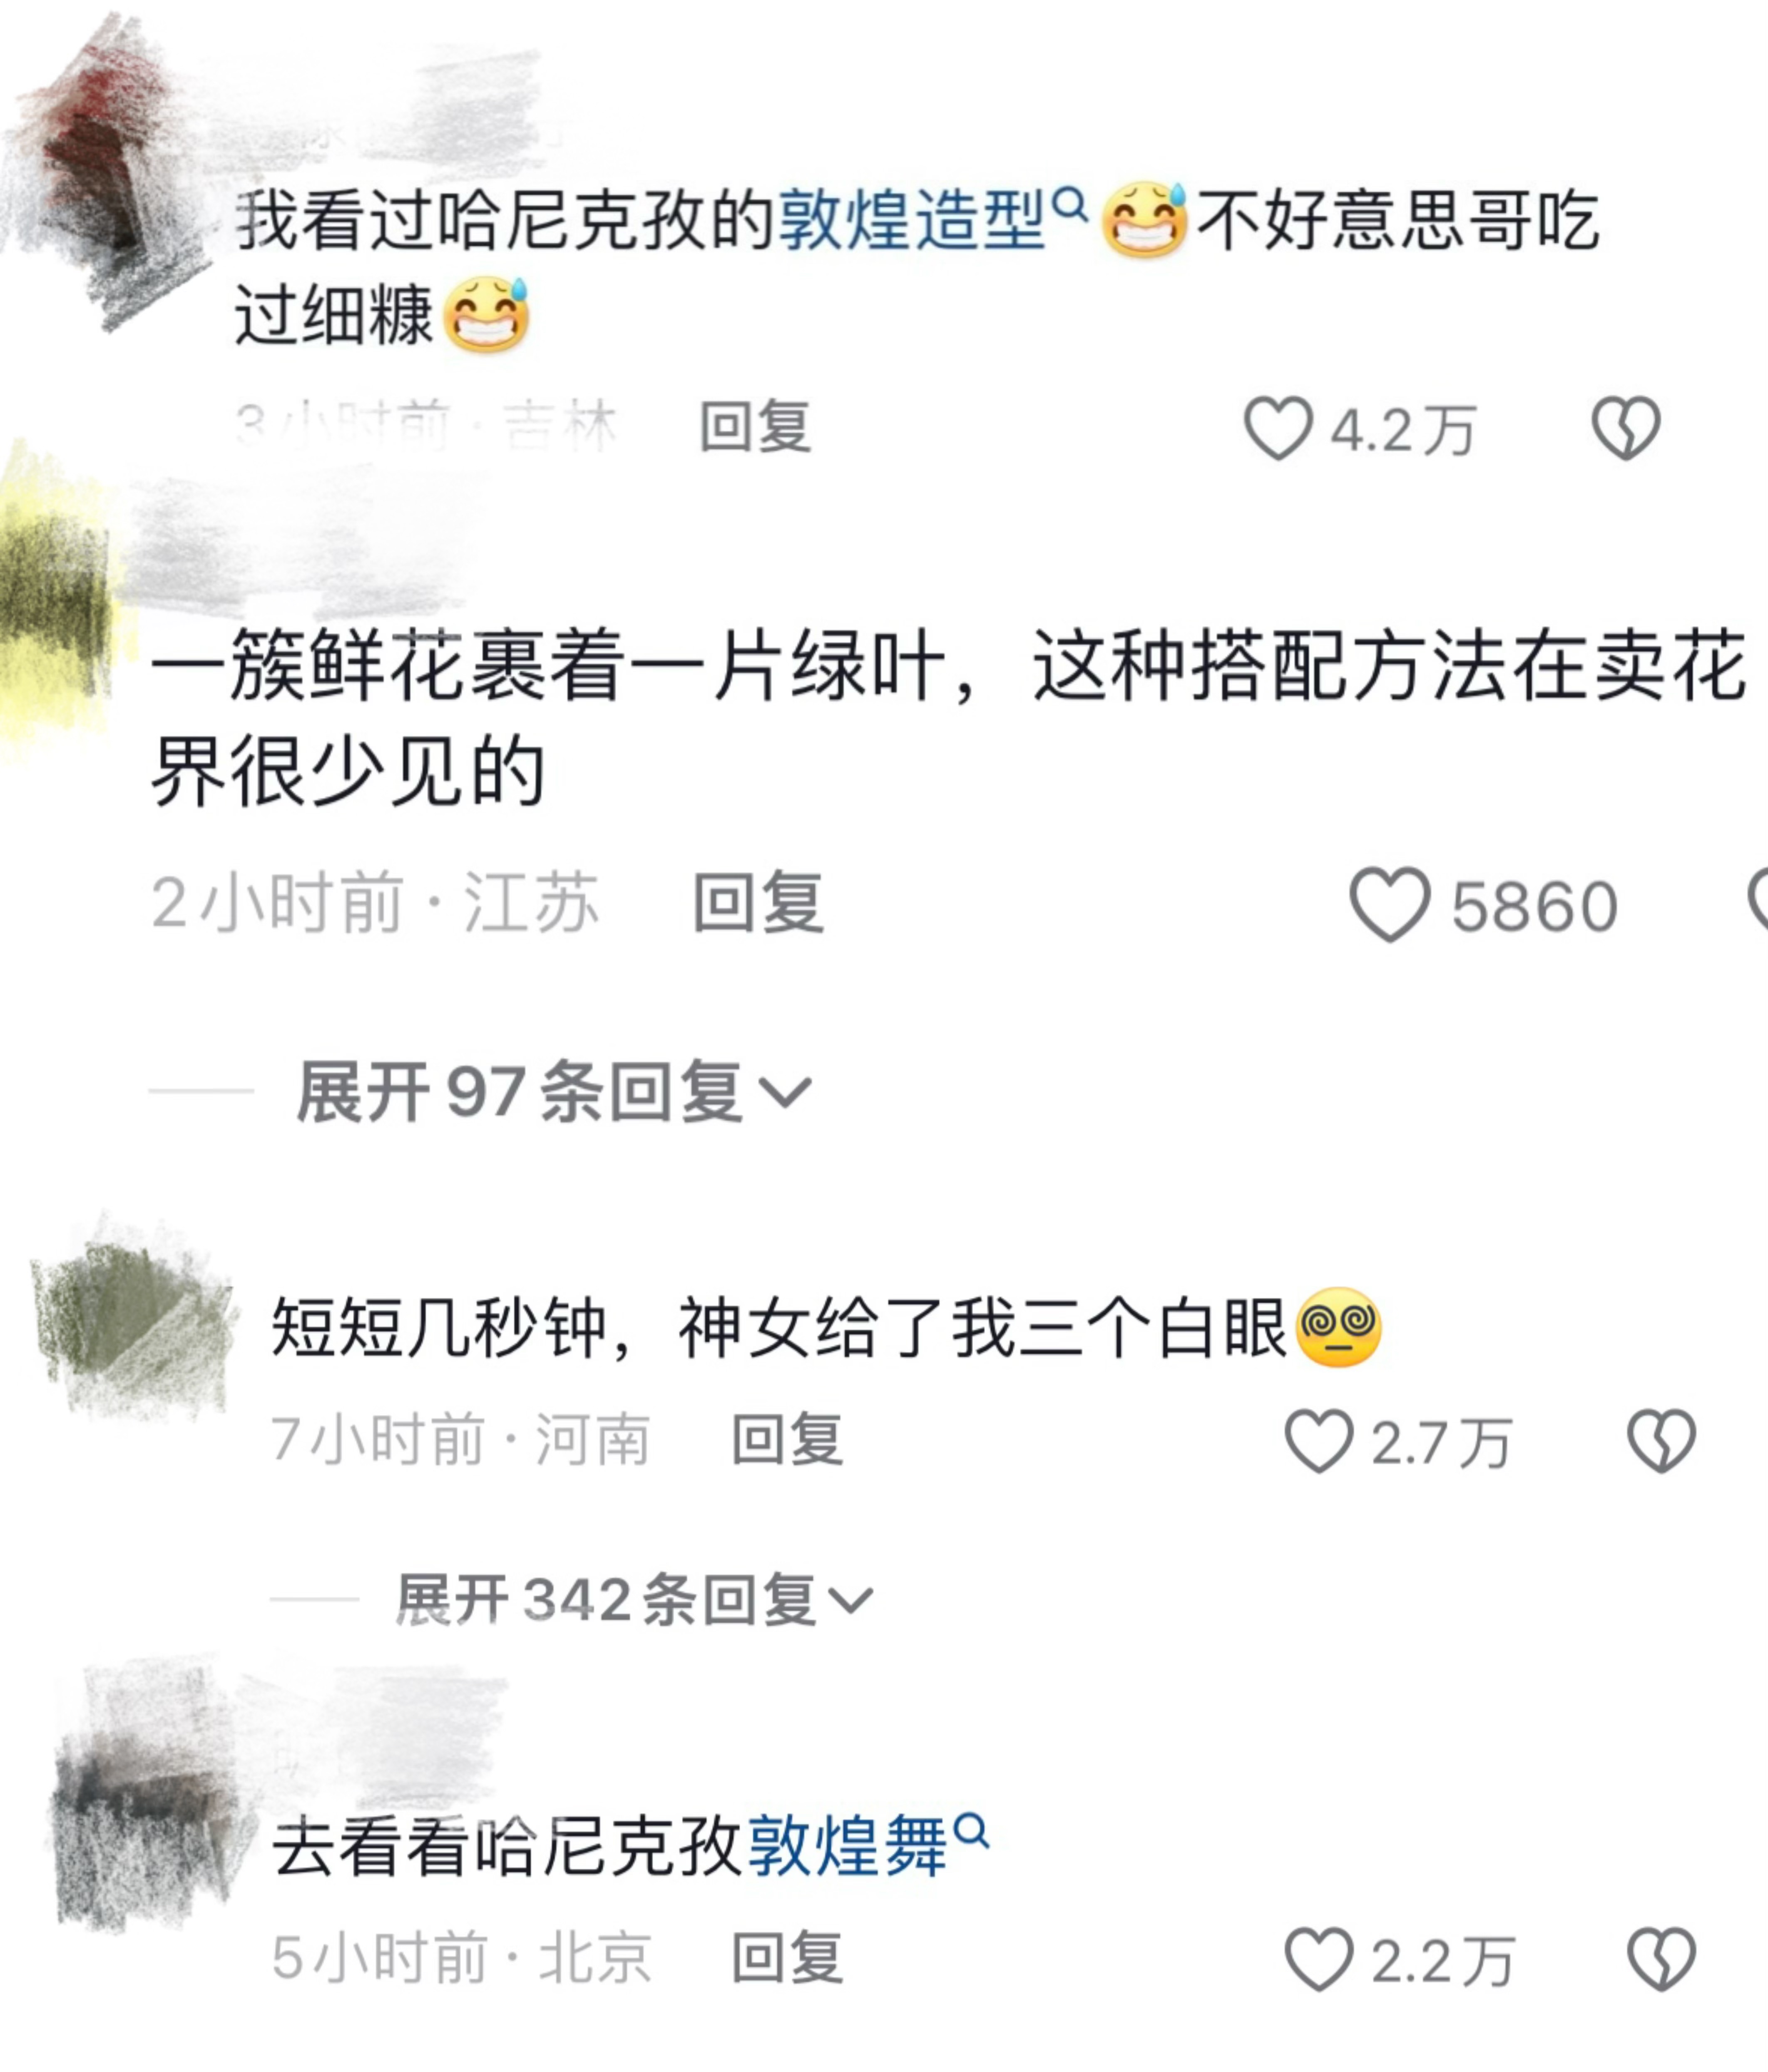1768x2072 pixels.
Task: Dislike the 吉林 comment with broken heart
Action: (1626, 428)
